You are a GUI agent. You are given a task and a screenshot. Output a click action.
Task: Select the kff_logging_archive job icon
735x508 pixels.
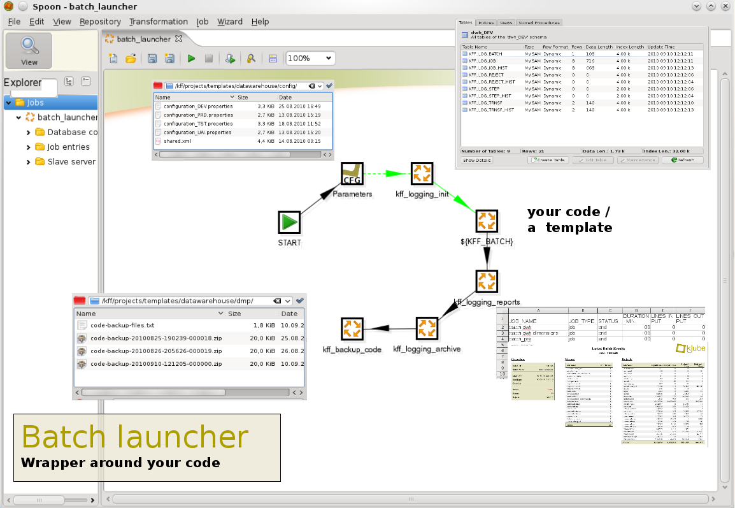click(427, 328)
